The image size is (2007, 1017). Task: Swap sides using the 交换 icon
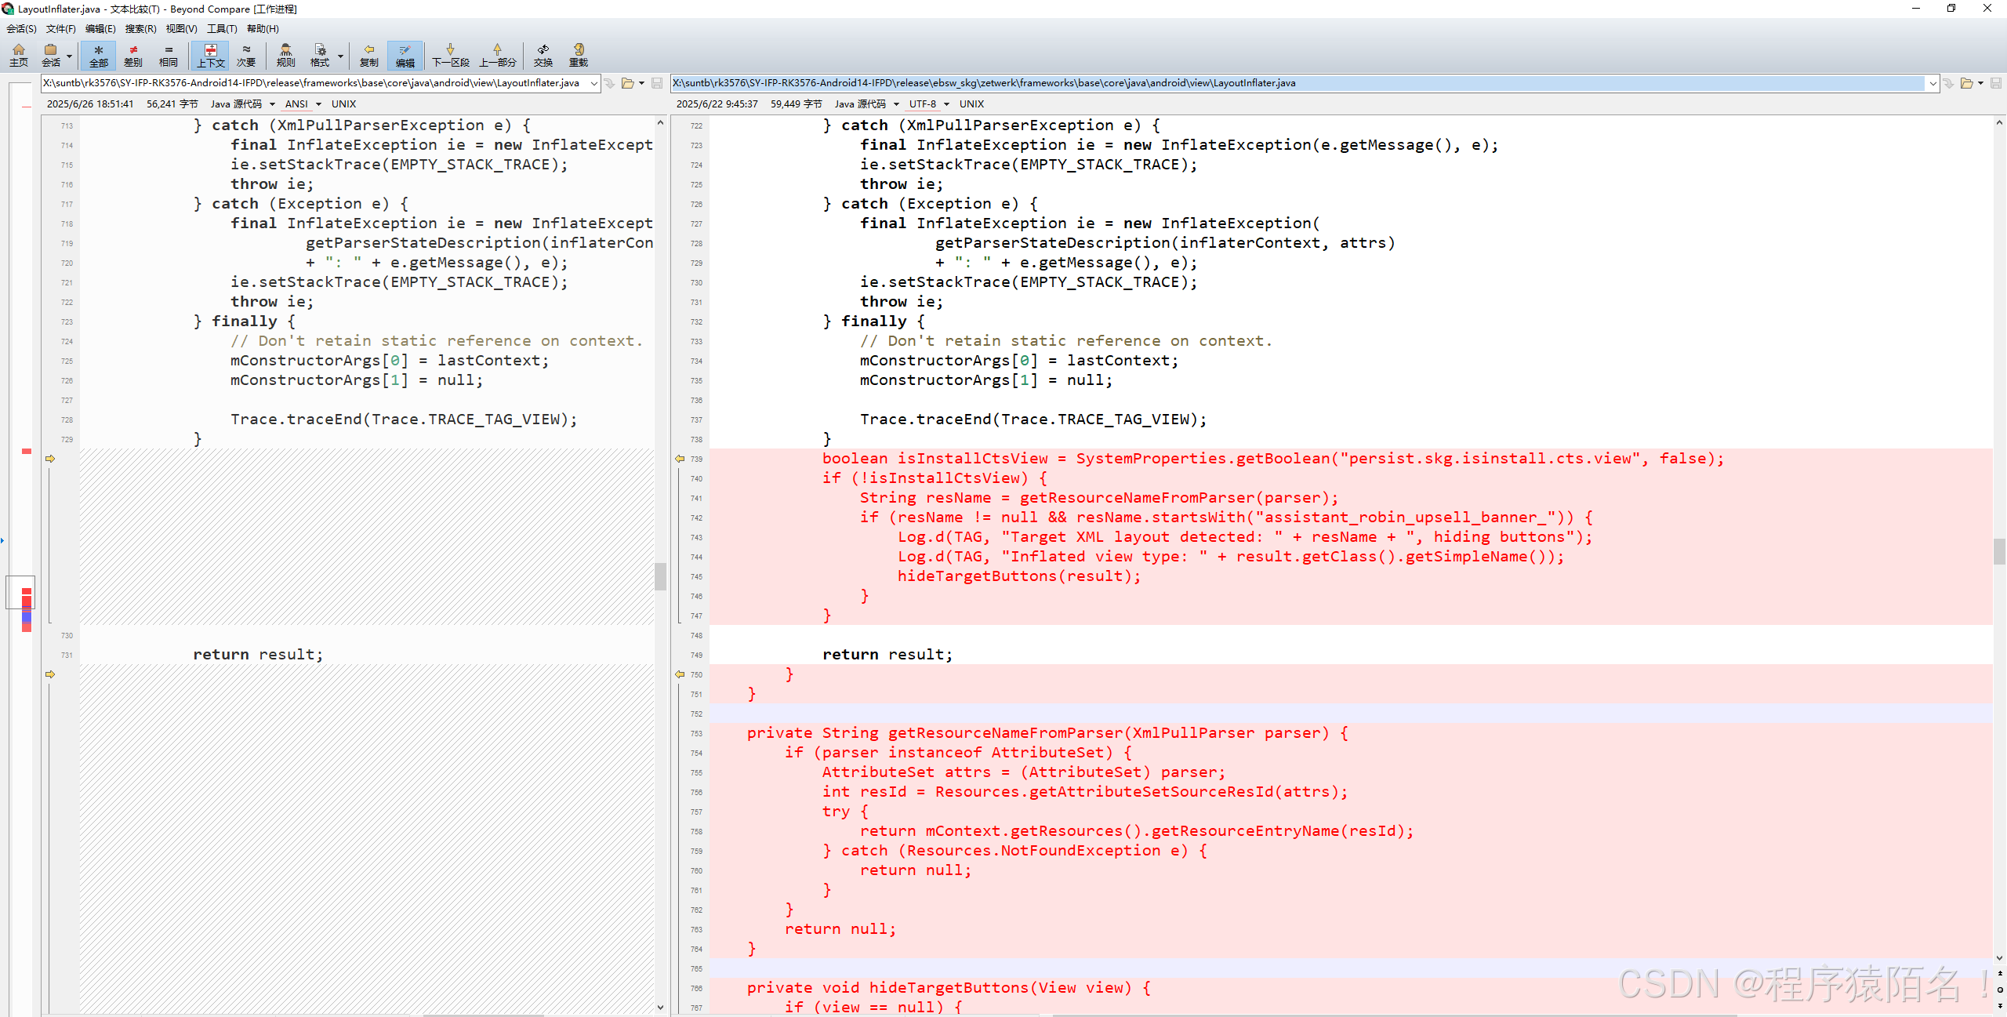click(x=543, y=55)
